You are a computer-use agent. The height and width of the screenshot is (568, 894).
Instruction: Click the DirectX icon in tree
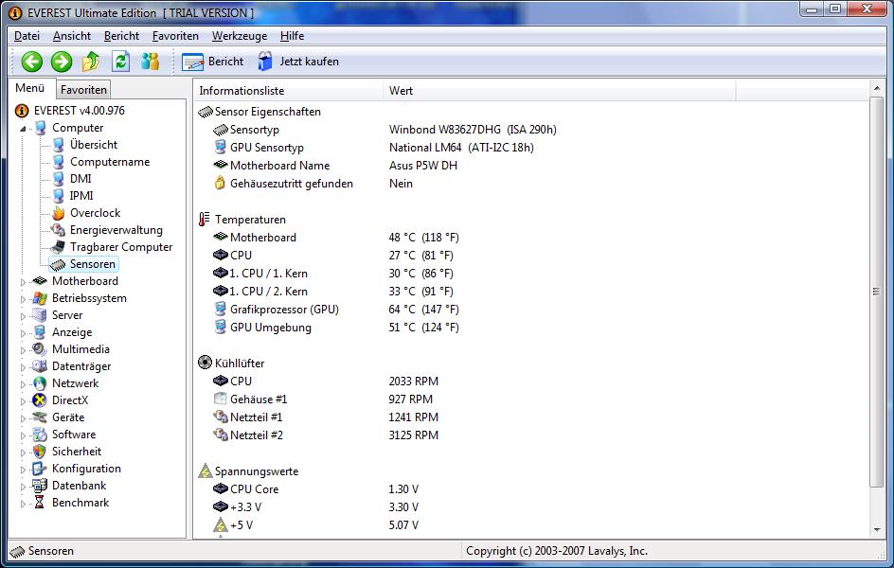(40, 400)
